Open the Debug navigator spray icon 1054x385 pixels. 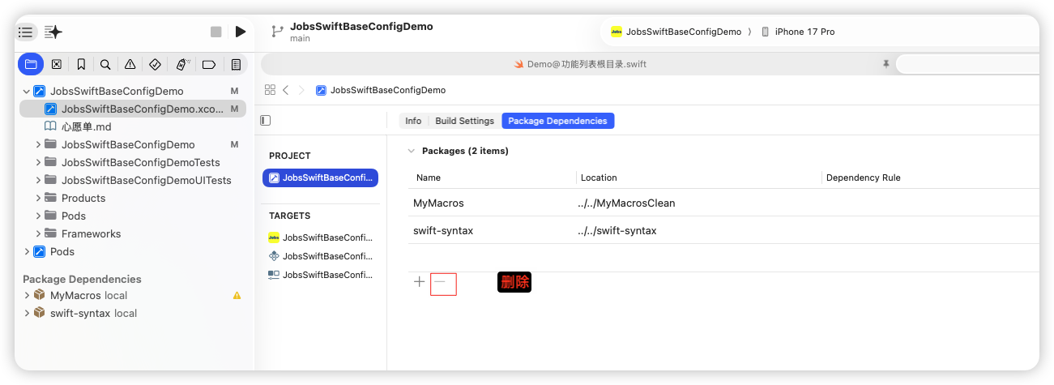tap(182, 64)
